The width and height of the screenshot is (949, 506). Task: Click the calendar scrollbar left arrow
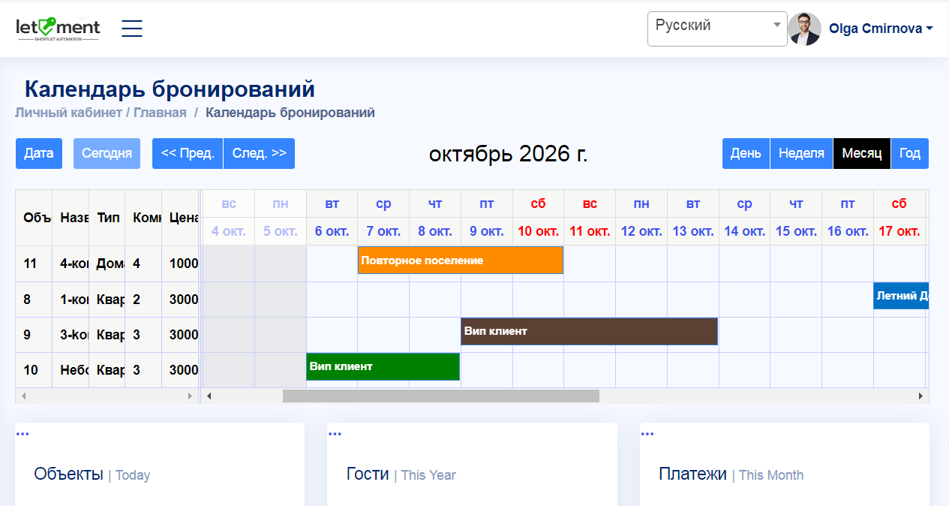(x=209, y=396)
